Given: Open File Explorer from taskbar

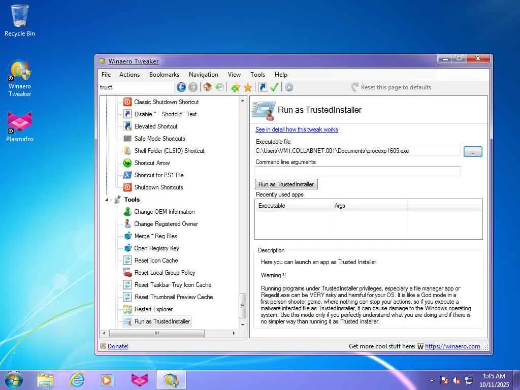Looking at the screenshot, I should click(x=45, y=380).
